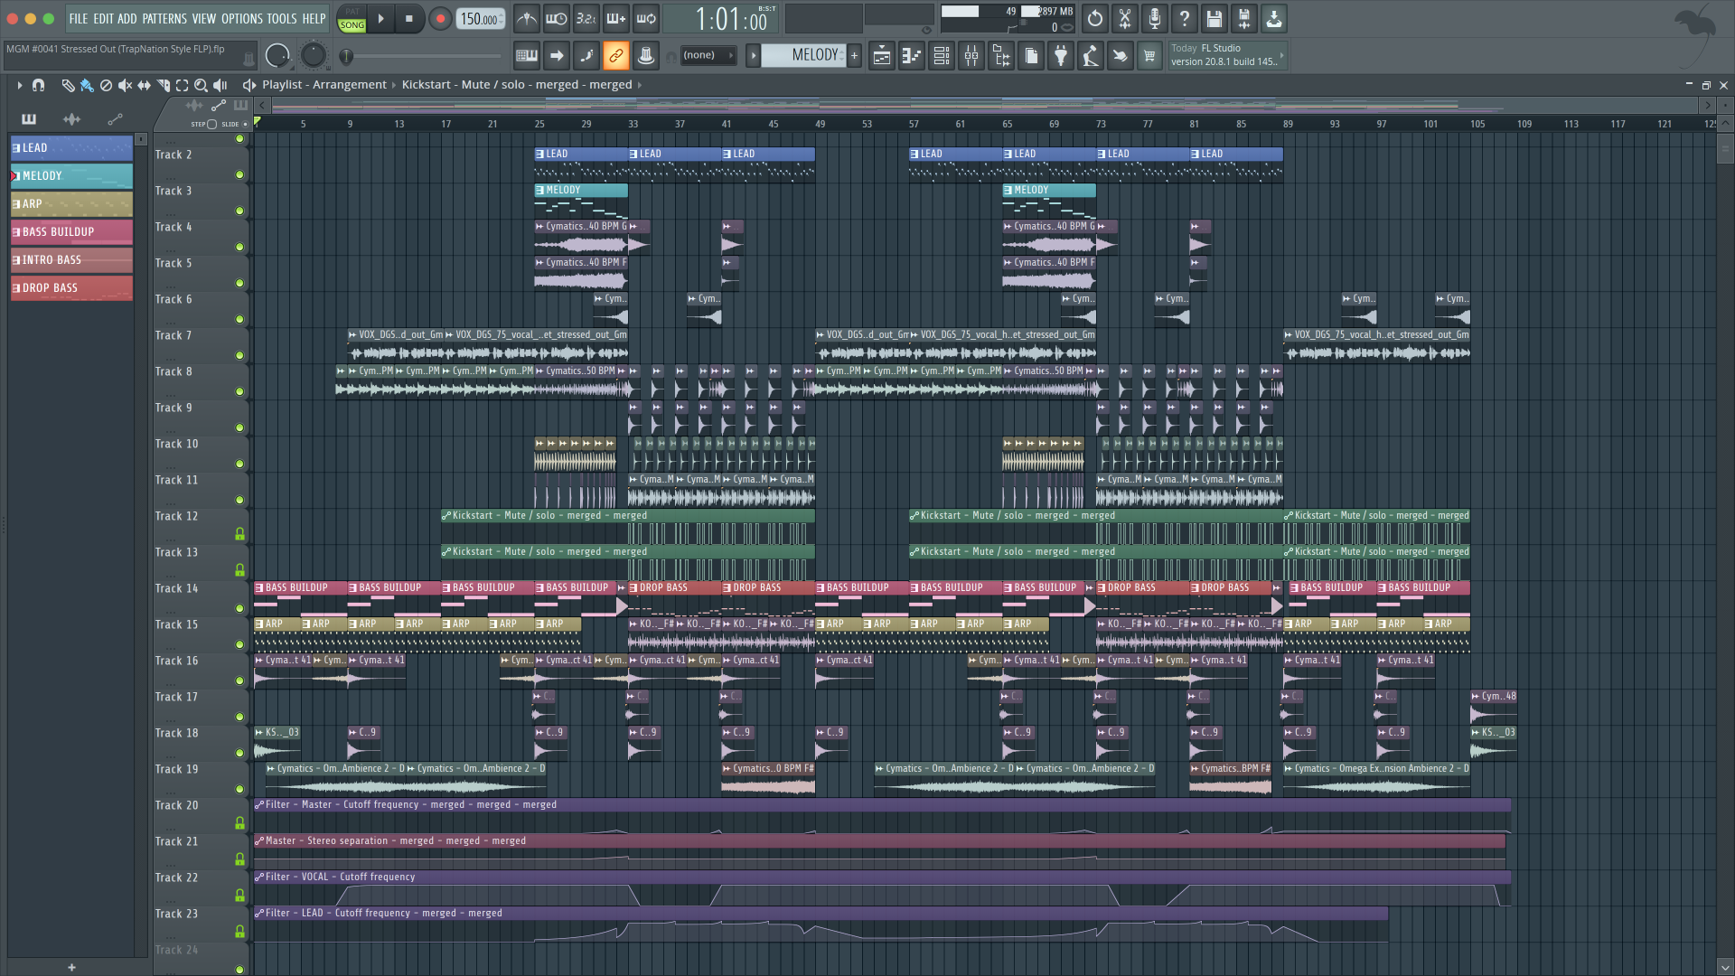Open the ADD menu

(x=127, y=18)
